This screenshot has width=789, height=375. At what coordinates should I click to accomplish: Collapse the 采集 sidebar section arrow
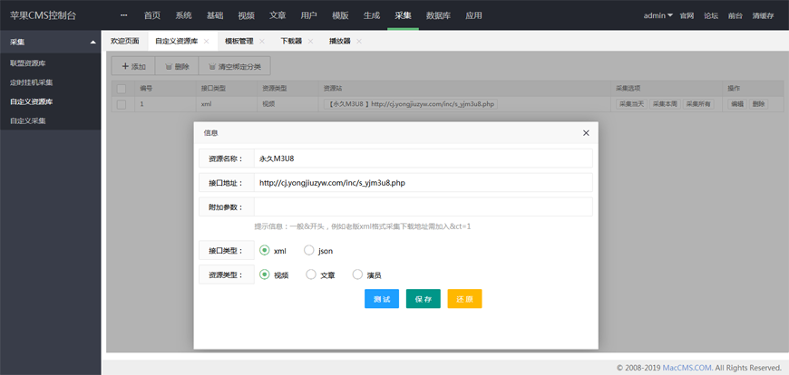coord(93,43)
